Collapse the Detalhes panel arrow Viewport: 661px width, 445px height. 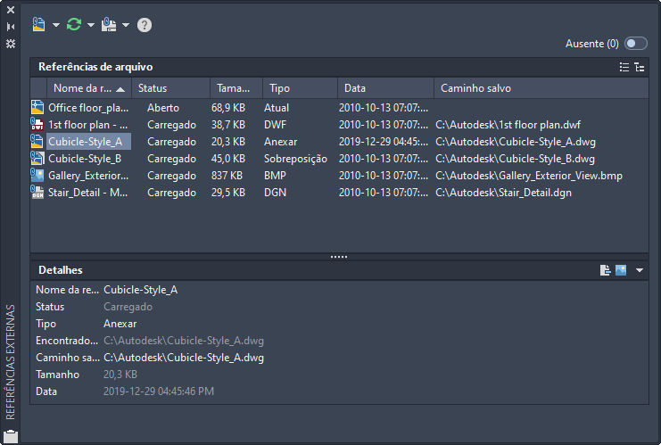click(x=640, y=270)
